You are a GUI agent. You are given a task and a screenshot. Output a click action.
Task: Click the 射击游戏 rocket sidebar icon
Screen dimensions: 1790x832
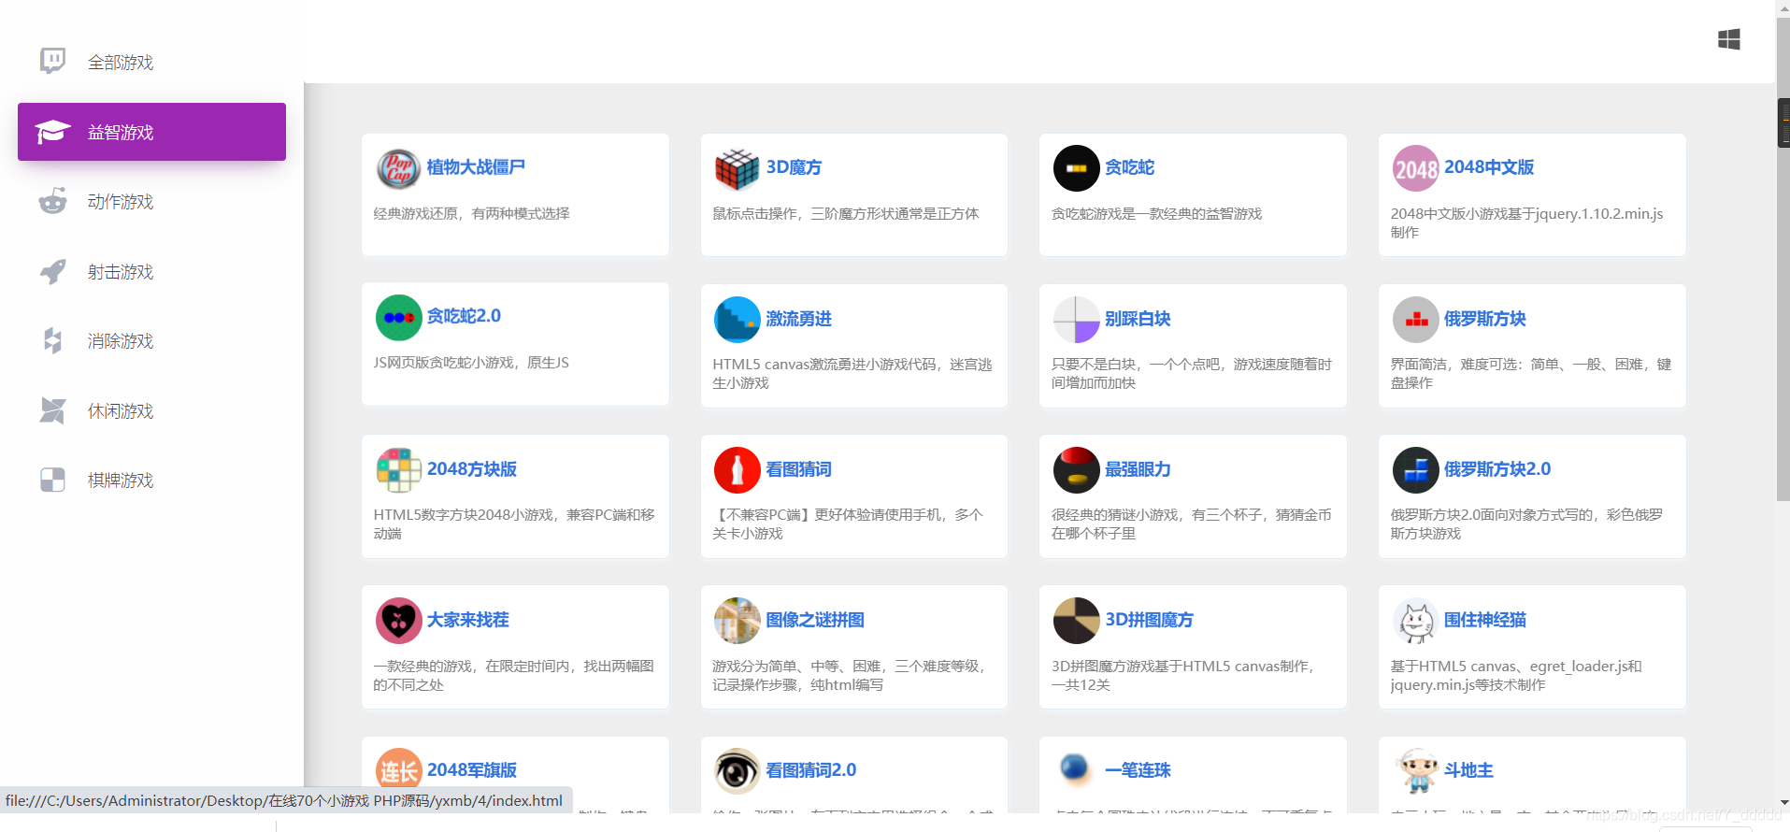pos(52,271)
